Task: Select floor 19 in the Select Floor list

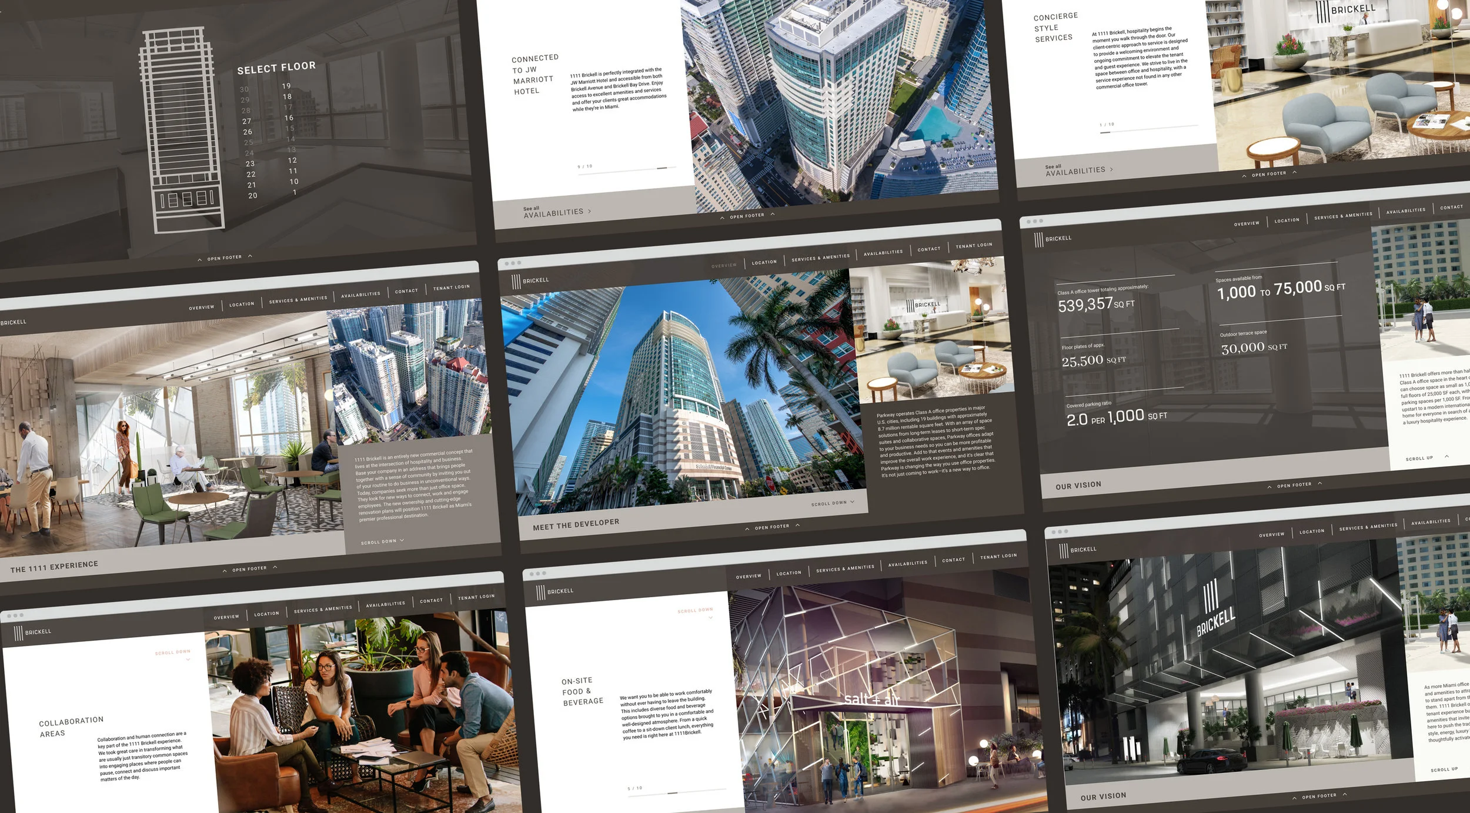Action: [x=286, y=85]
